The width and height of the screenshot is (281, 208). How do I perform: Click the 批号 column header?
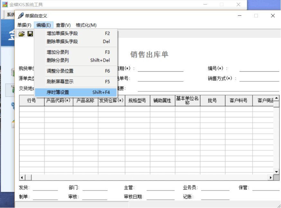point(212,101)
